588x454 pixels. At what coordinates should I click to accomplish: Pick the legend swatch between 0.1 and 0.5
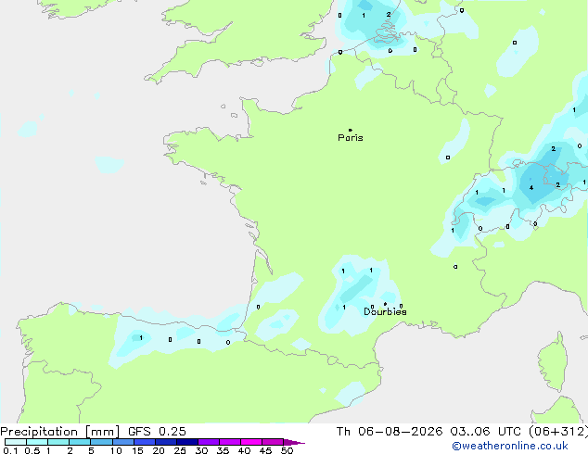coord(16,442)
